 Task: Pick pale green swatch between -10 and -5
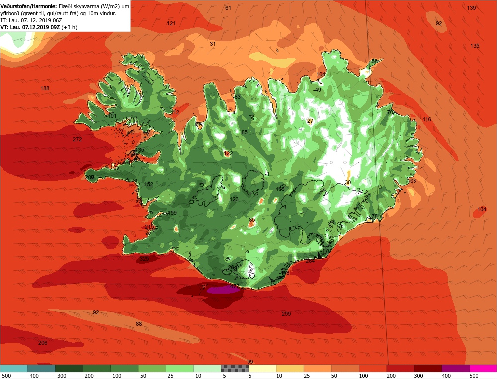pyautogui.click(x=207, y=368)
